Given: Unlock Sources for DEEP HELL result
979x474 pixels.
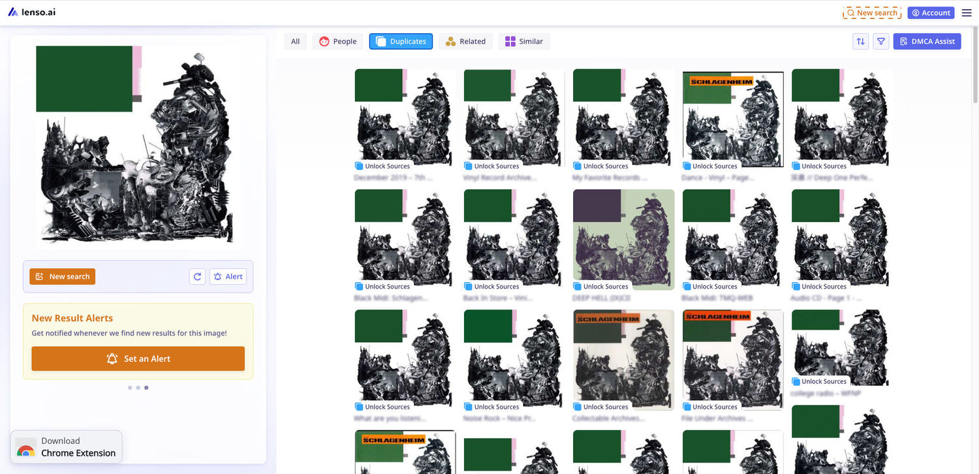Looking at the screenshot, I should coord(600,286).
